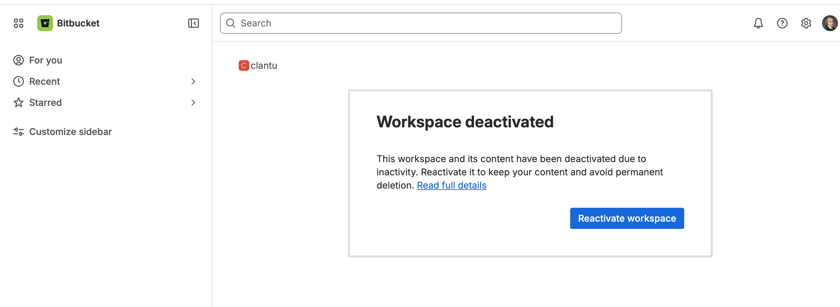The height and width of the screenshot is (307, 840).
Task: Click the Customize sidebar sliders icon
Action: click(x=19, y=132)
